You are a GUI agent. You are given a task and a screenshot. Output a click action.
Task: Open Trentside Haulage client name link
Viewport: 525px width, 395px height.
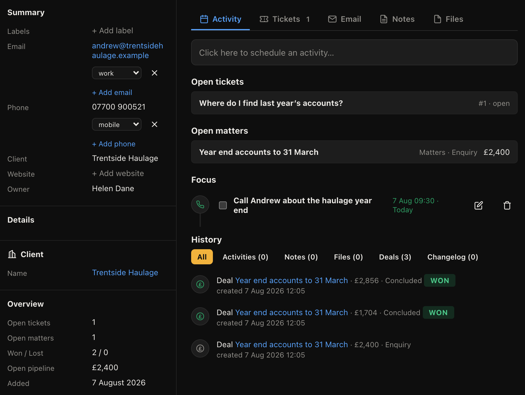[125, 273]
